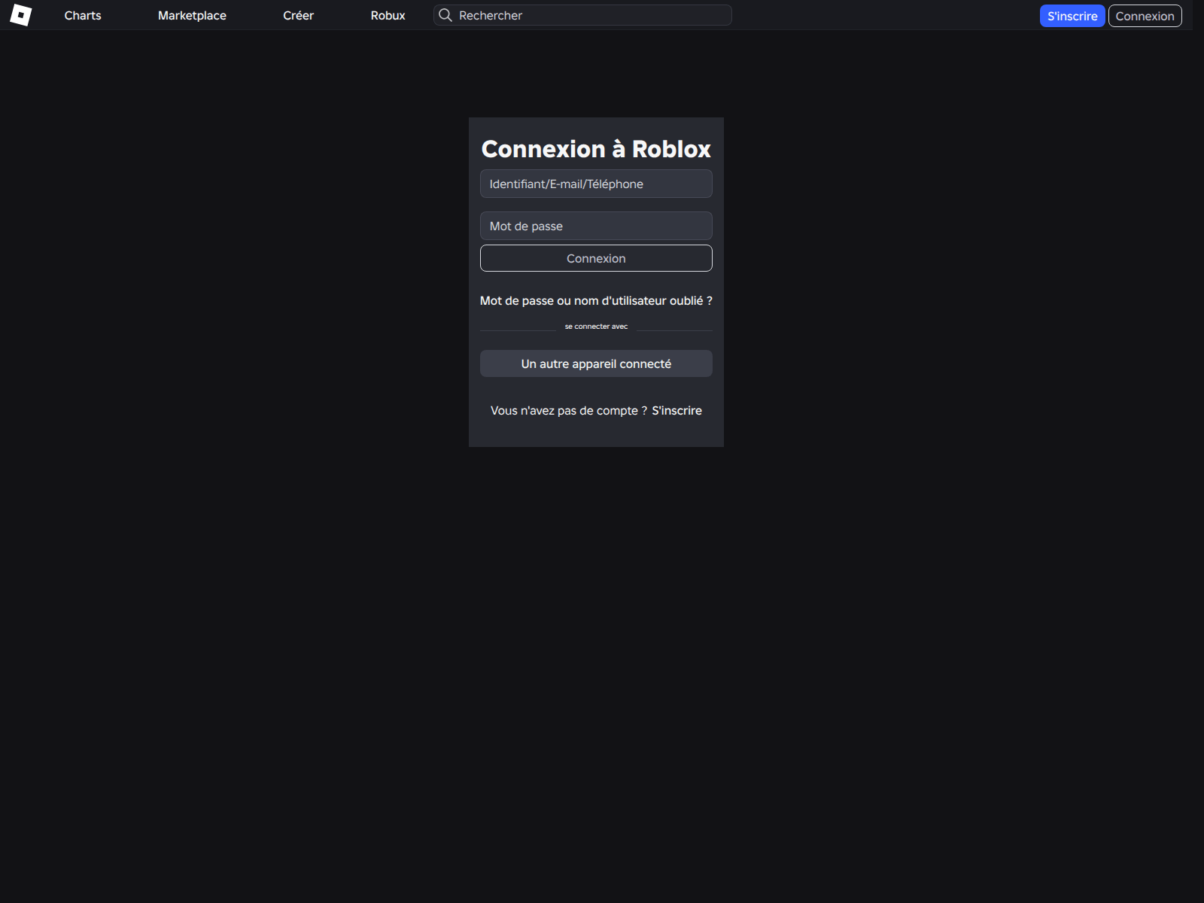Screen dimensions: 1204x903
Task: Click the search magnifier icon
Action: click(x=445, y=15)
